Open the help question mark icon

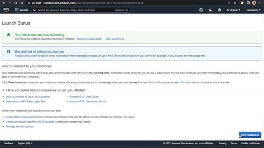[219, 10]
